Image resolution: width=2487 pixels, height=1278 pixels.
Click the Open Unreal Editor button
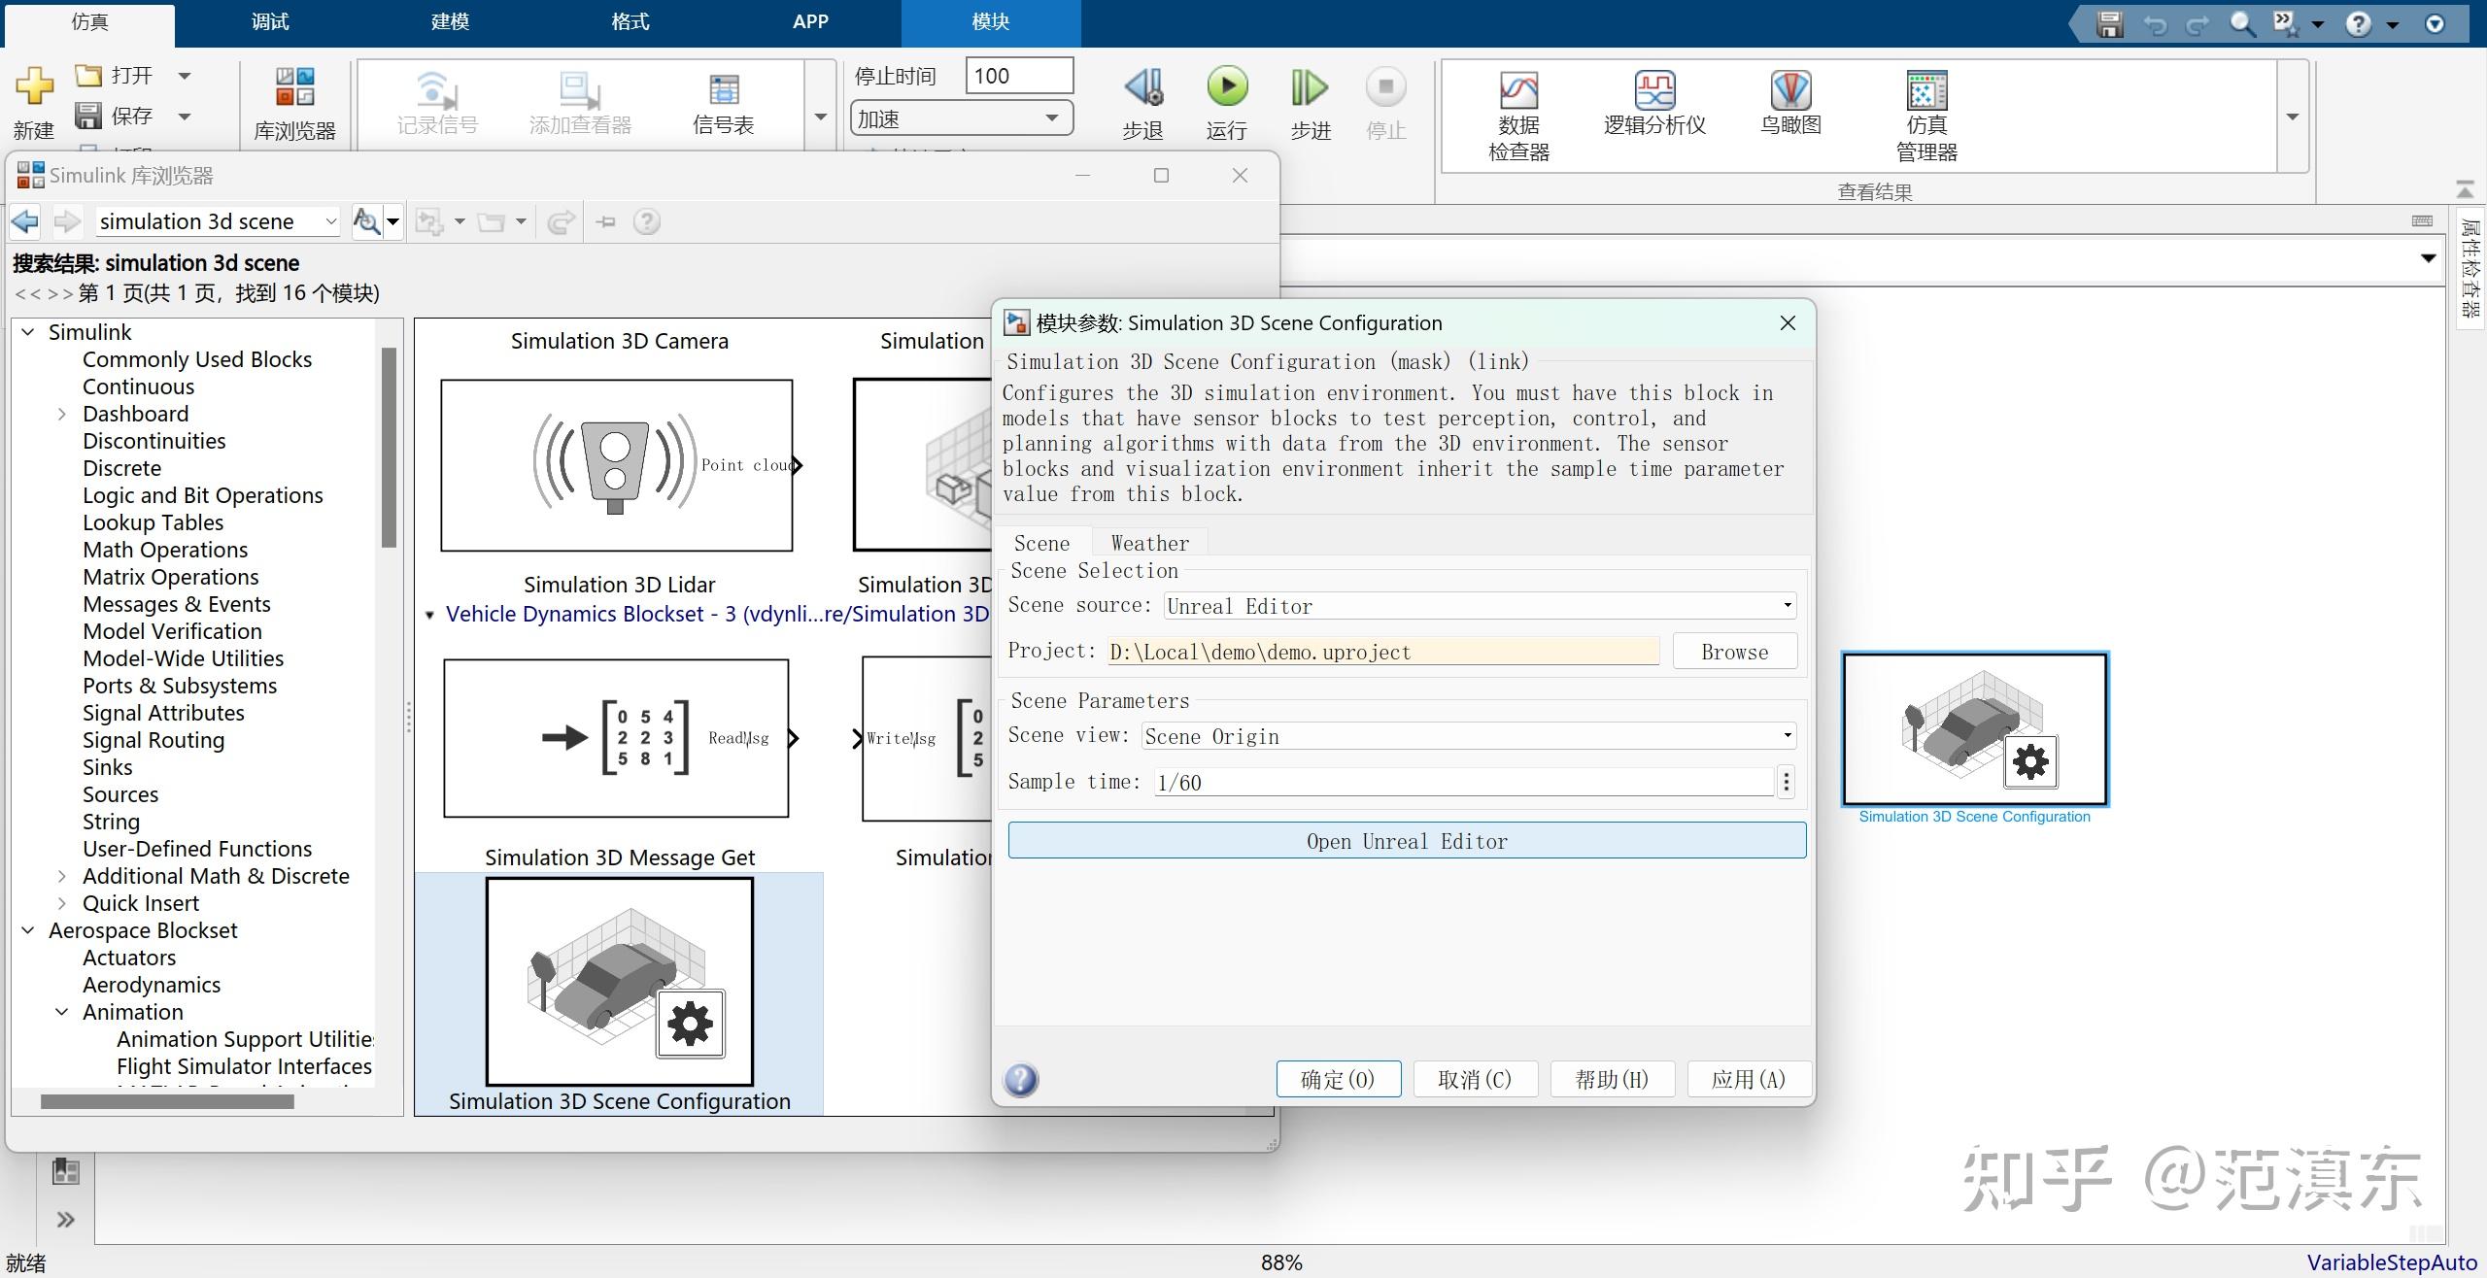(1407, 841)
